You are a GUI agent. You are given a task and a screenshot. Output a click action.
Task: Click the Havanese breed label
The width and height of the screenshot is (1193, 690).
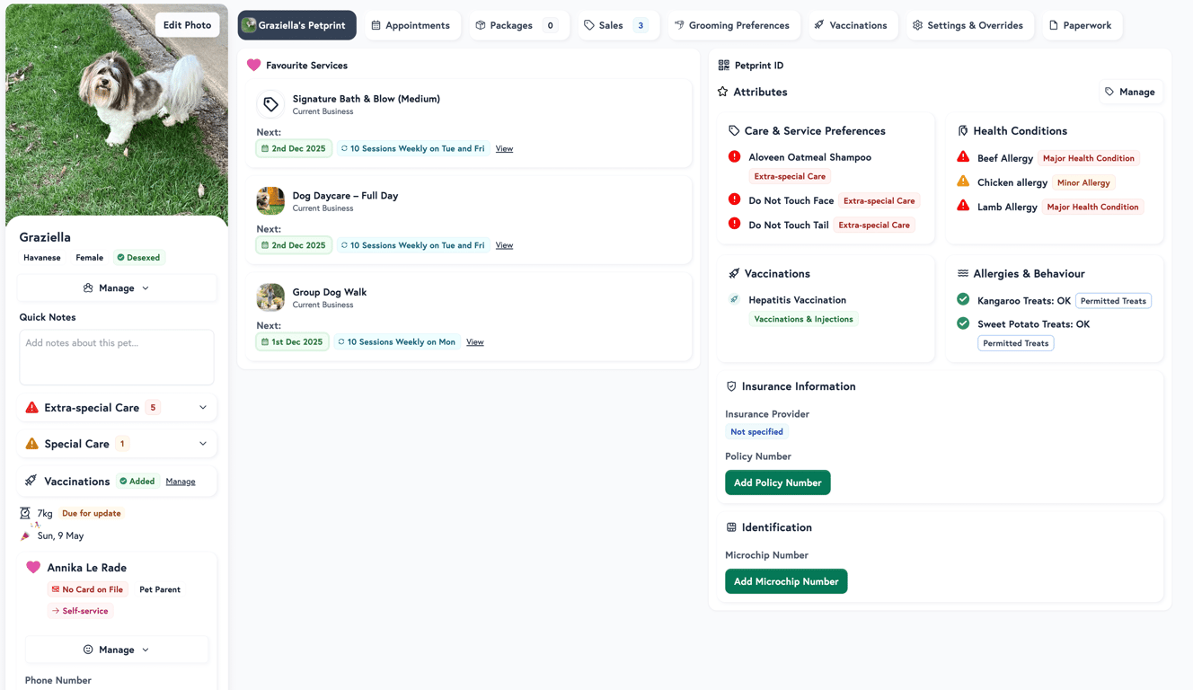[x=42, y=258]
